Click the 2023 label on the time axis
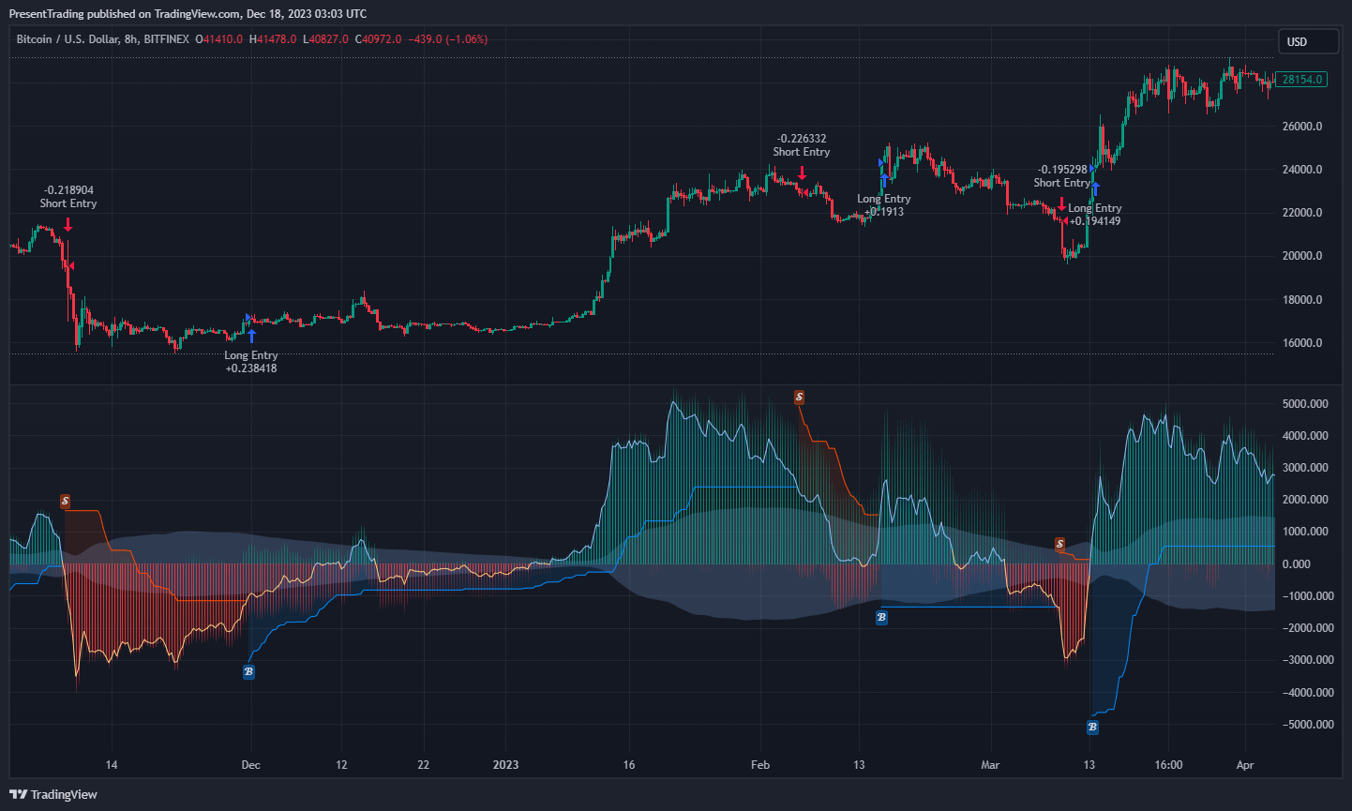 [x=505, y=765]
